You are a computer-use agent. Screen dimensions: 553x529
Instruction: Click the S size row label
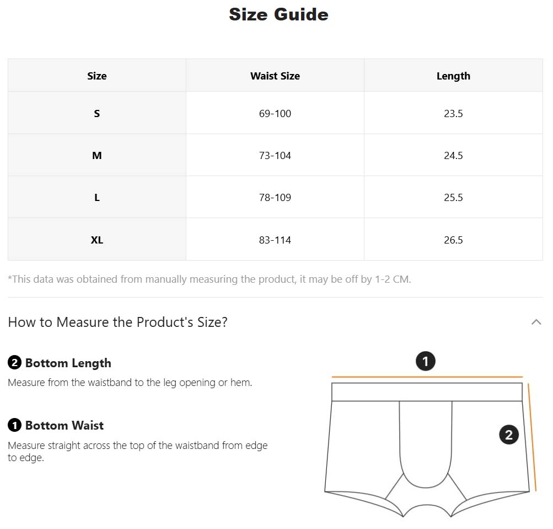click(x=97, y=114)
